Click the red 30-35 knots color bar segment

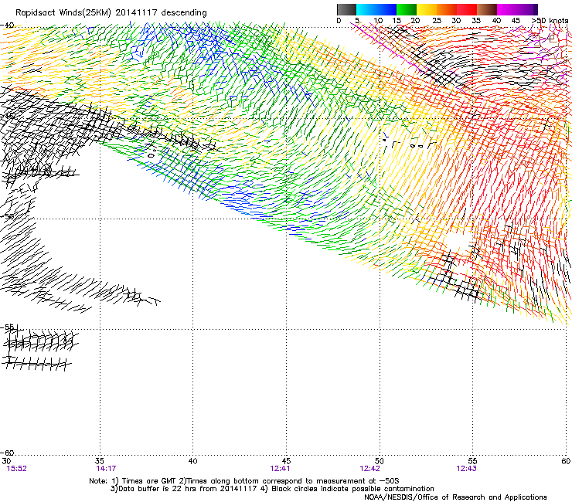tap(467, 9)
